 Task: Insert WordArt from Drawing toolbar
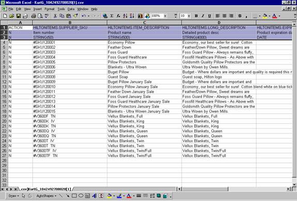point(95,196)
